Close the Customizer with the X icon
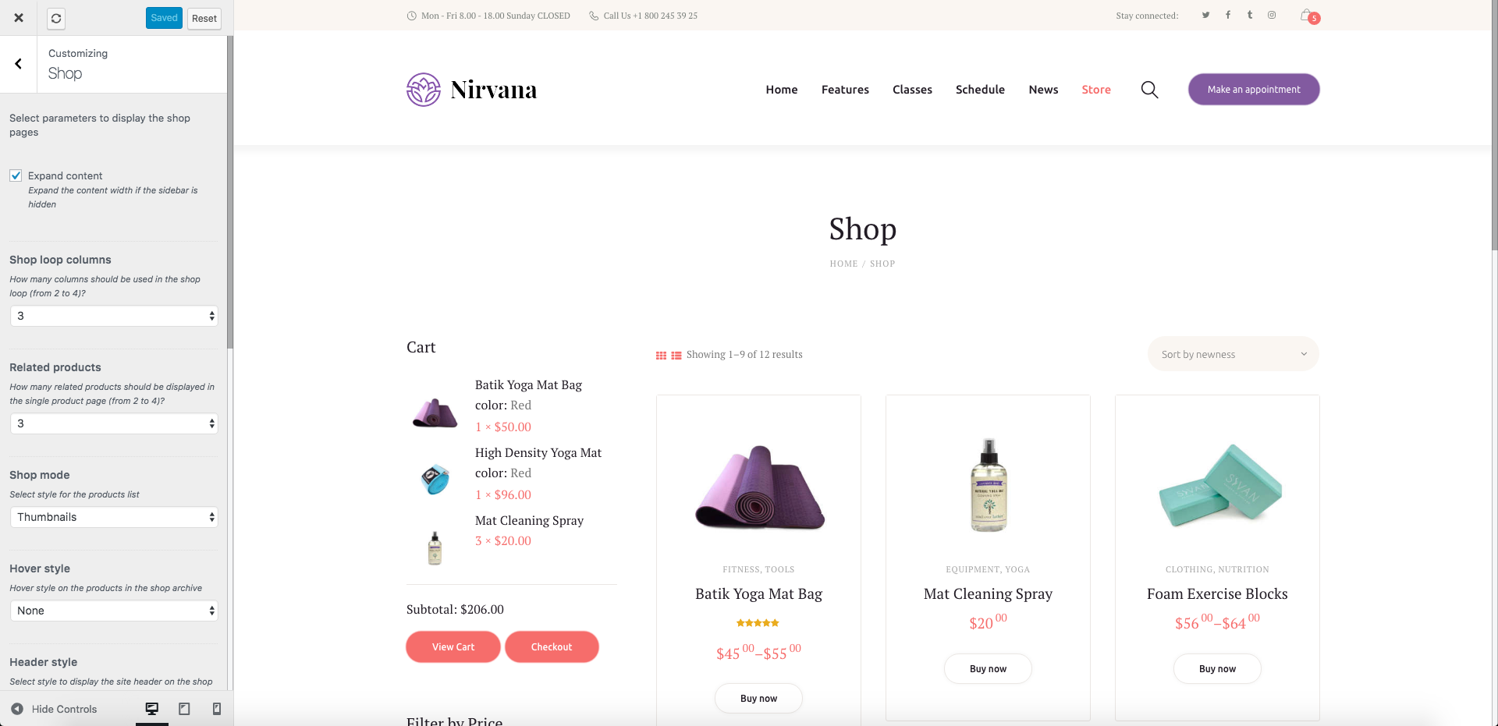Screen dimensions: 1498x726 click(18, 18)
